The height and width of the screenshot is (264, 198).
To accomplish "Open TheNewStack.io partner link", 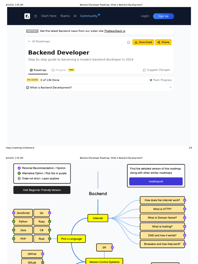I will 115,31.
